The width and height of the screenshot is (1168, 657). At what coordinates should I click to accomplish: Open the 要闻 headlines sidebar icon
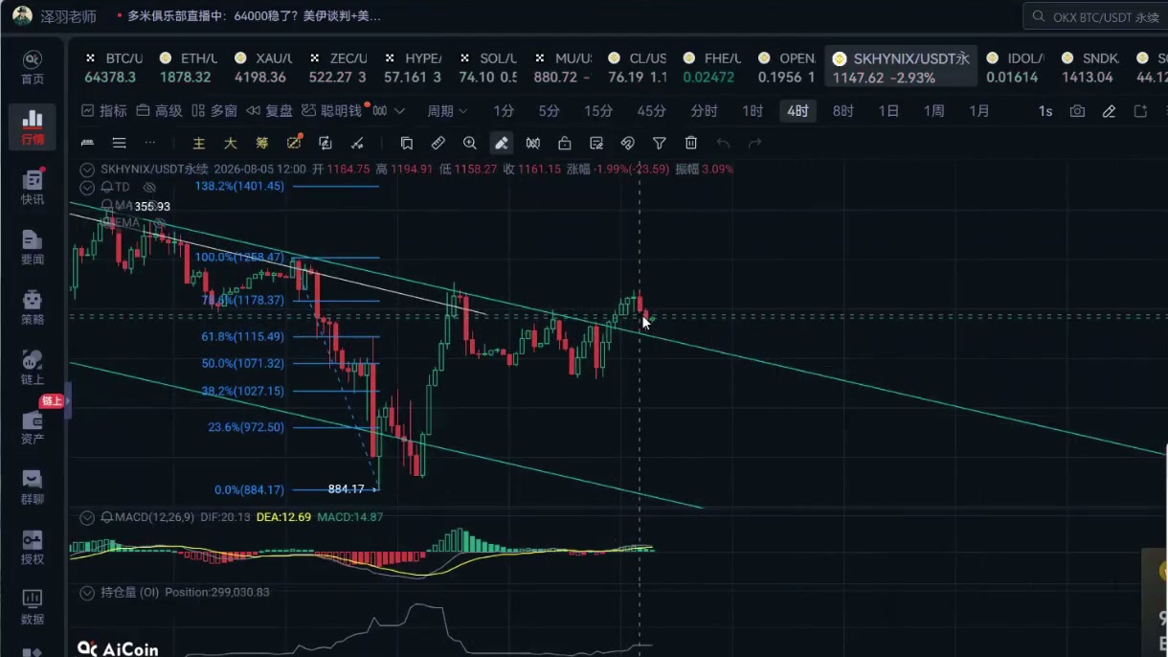coord(32,247)
